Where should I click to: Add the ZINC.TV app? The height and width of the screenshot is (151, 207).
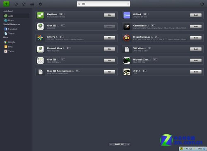pos(109,38)
